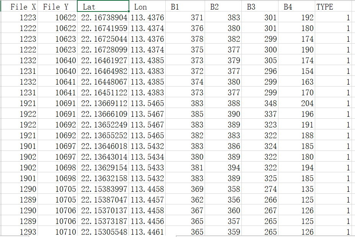Click B2 value 390
The width and height of the screenshot is (355, 237).
click(223, 114)
